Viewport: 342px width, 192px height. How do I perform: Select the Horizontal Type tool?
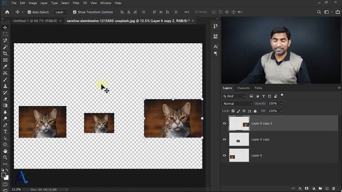click(5, 132)
